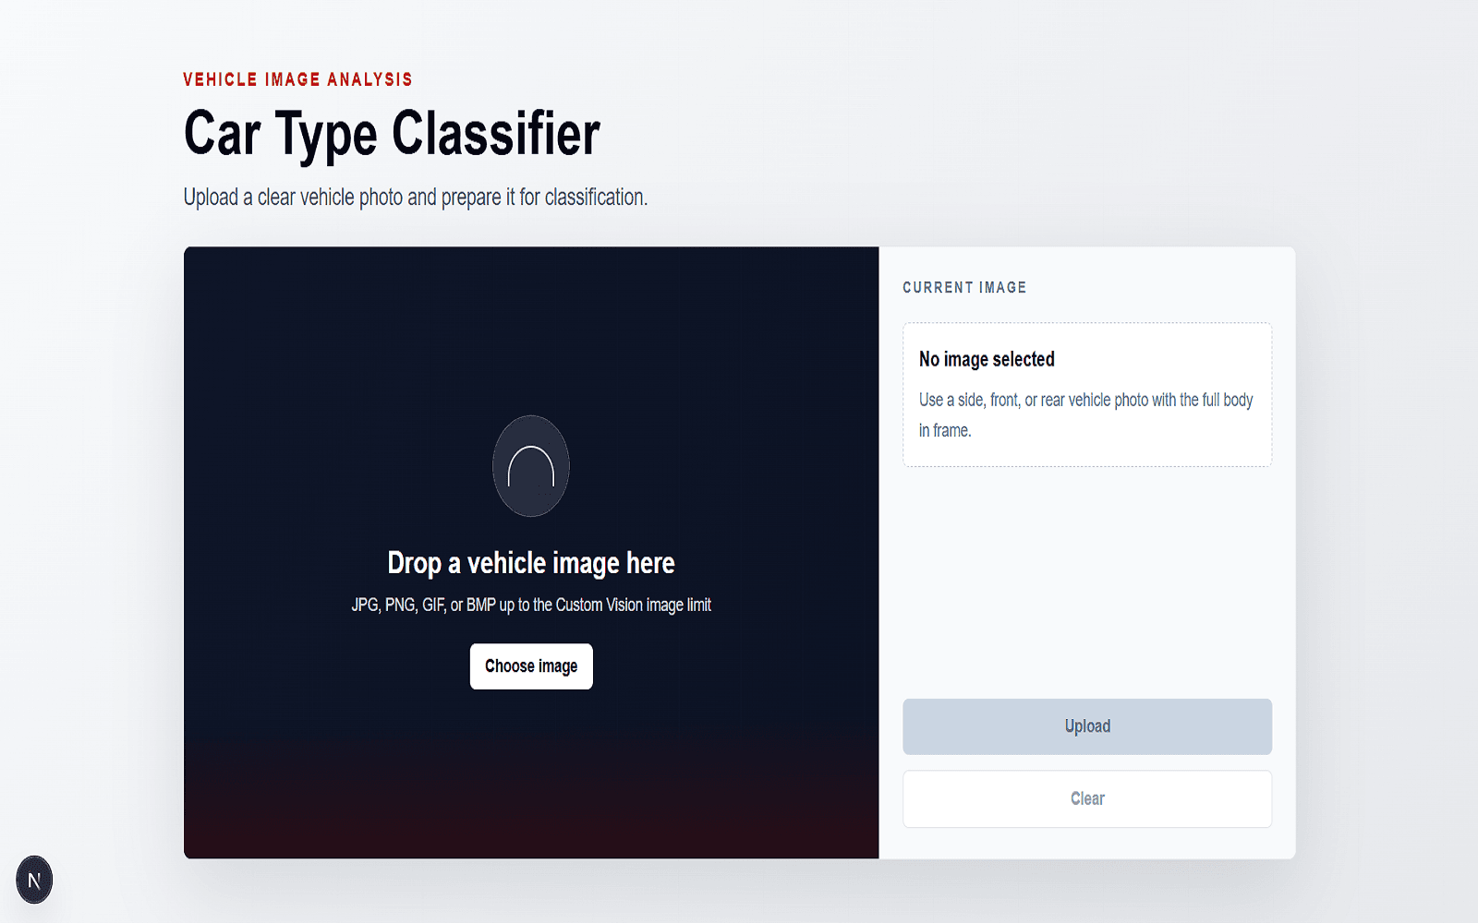Click the 'Use a side, front, or rear' tip text
Viewport: 1478px width, 923px height.
(x=1085, y=415)
